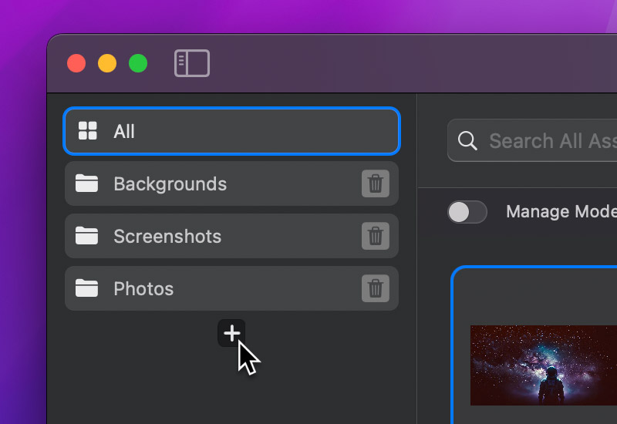Click the grid icon in the All row
Image resolution: width=617 pixels, height=424 pixels.
(88, 131)
